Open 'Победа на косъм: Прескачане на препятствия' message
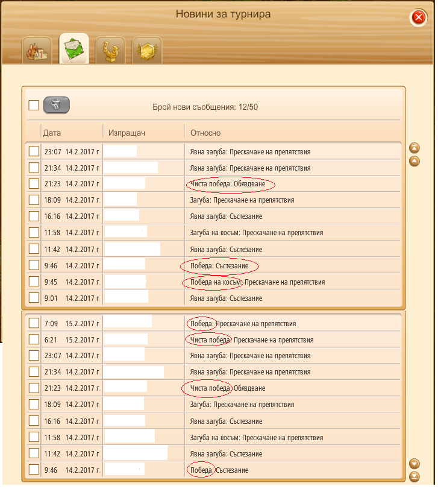The width and height of the screenshot is (438, 489). pyautogui.click(x=257, y=282)
